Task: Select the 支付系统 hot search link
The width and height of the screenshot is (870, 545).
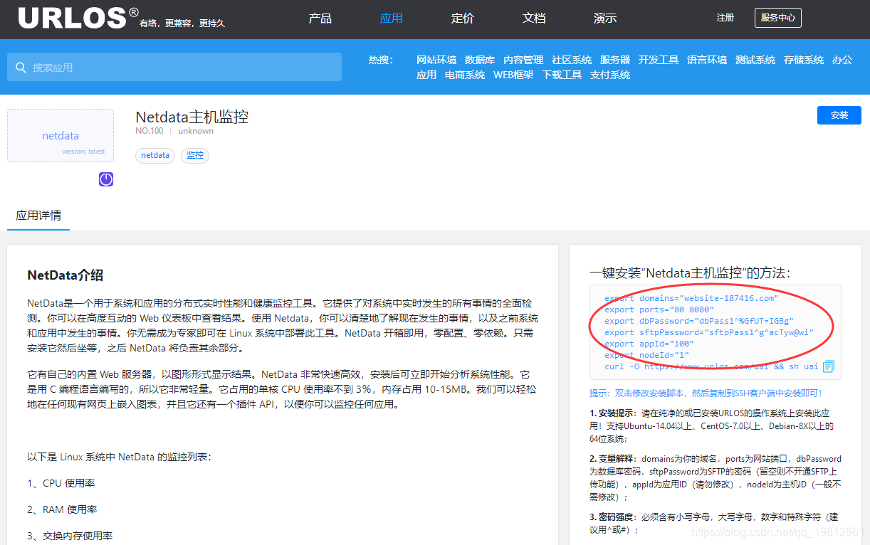Action: [610, 75]
